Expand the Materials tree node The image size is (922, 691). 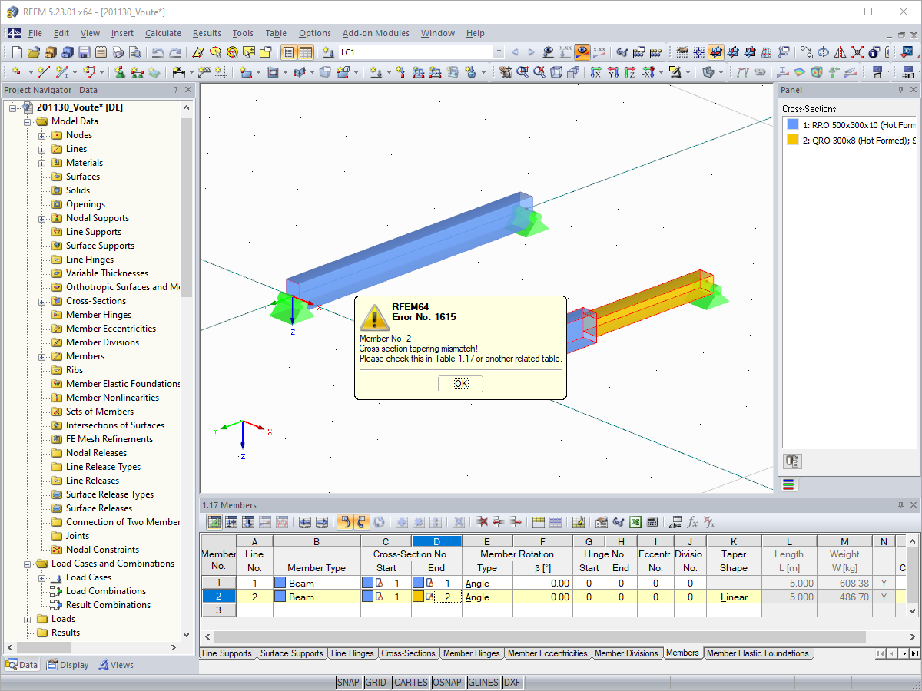[43, 163]
